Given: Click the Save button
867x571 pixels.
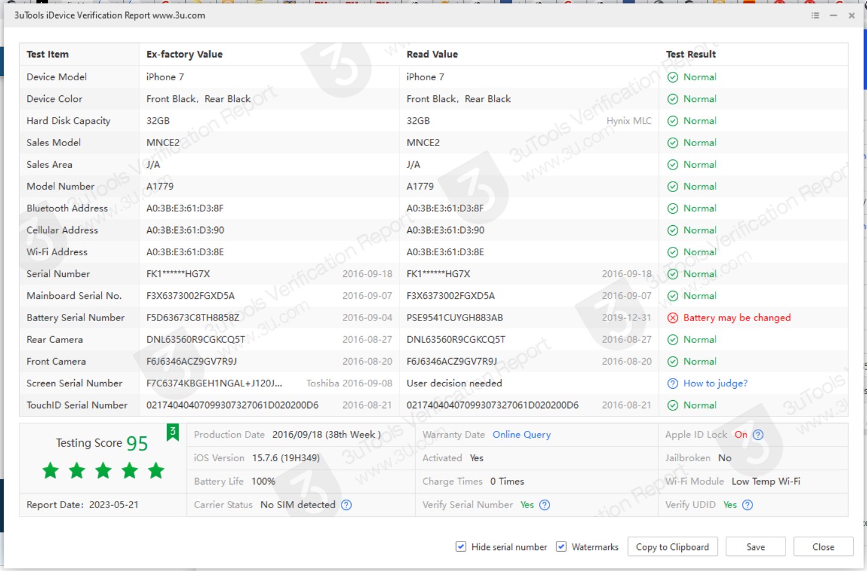Looking at the screenshot, I should [755, 546].
